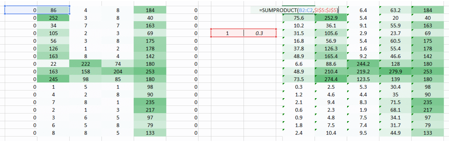Select the red-outlined cell showing 0.3

tap(260, 33)
